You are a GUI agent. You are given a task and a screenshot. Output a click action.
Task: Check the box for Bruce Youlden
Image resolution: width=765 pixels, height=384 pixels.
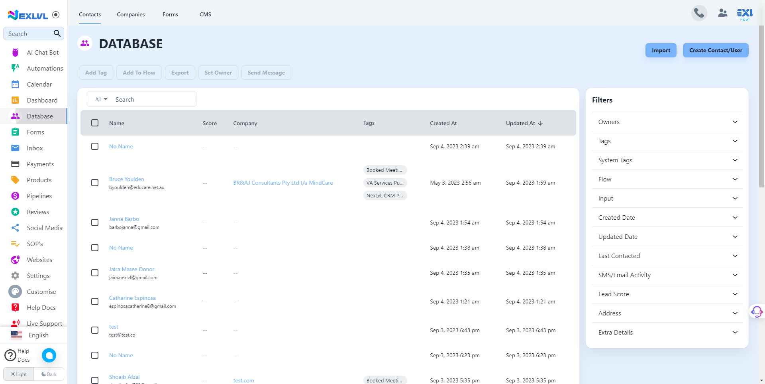[95, 183]
